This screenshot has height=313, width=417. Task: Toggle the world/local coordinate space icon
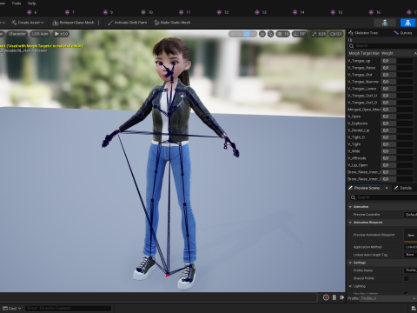click(x=262, y=34)
